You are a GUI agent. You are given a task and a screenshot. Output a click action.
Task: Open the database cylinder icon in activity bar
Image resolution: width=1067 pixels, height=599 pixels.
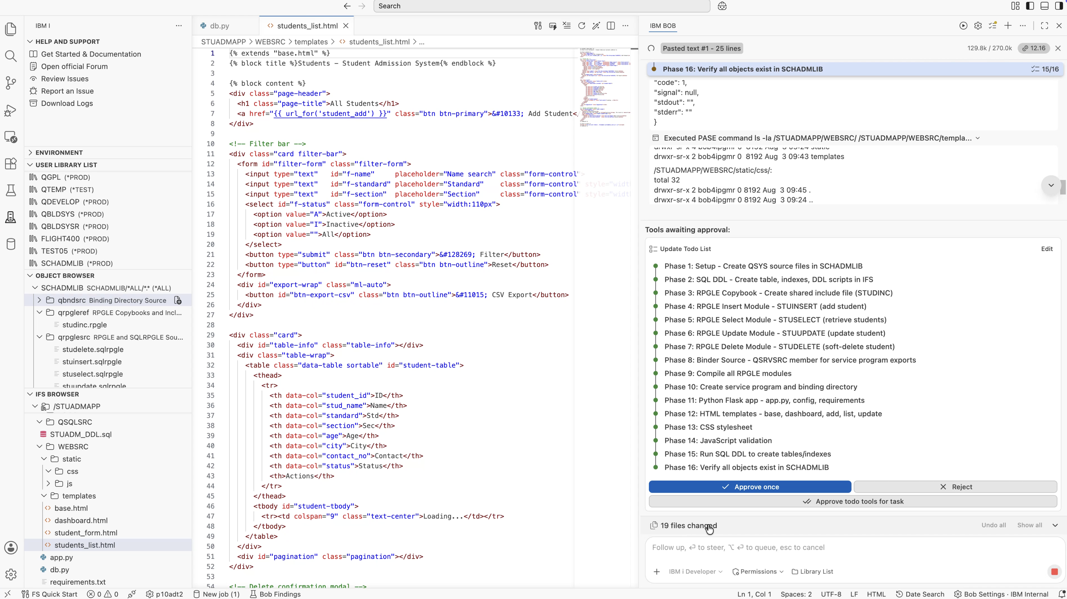11,244
